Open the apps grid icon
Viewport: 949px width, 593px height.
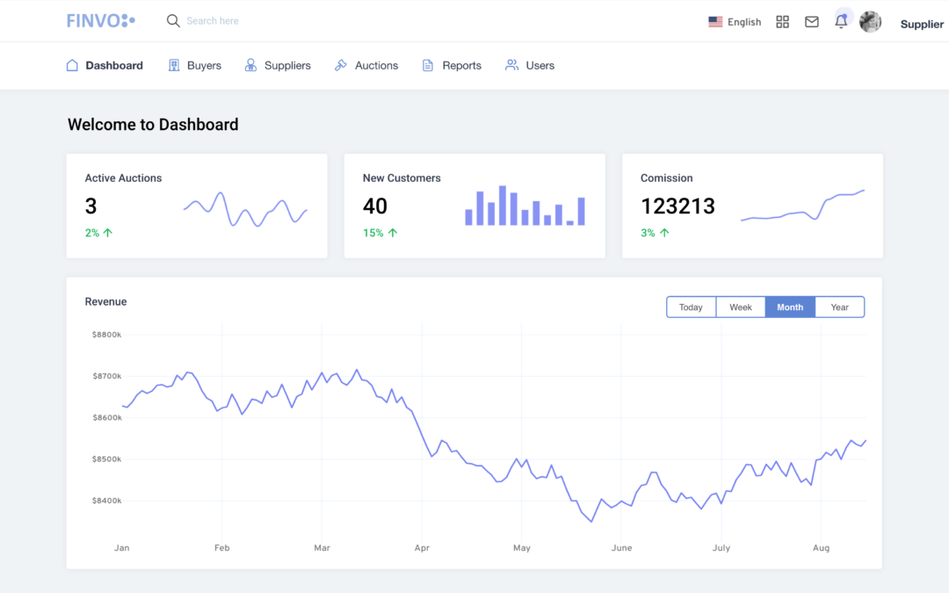pos(782,22)
